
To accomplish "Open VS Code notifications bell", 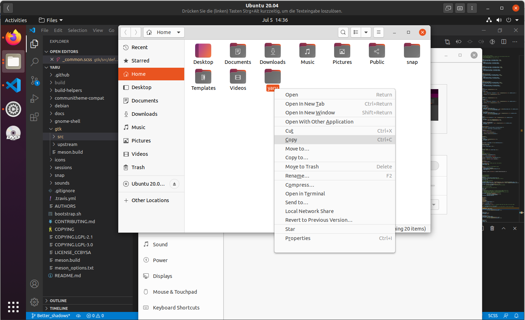I will click(516, 316).
